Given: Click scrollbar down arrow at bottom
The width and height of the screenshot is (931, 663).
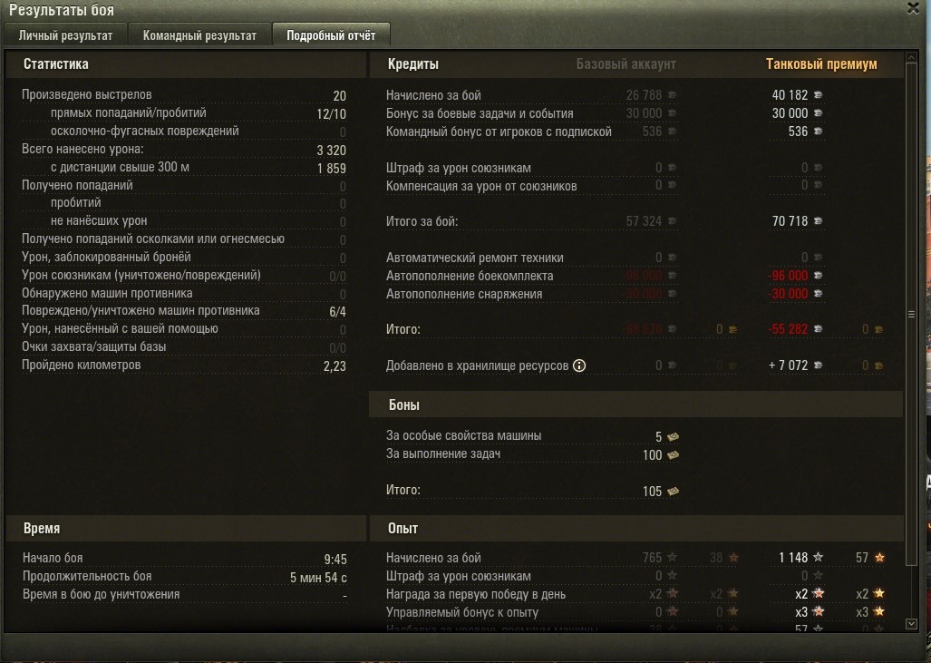Looking at the screenshot, I should [x=911, y=623].
